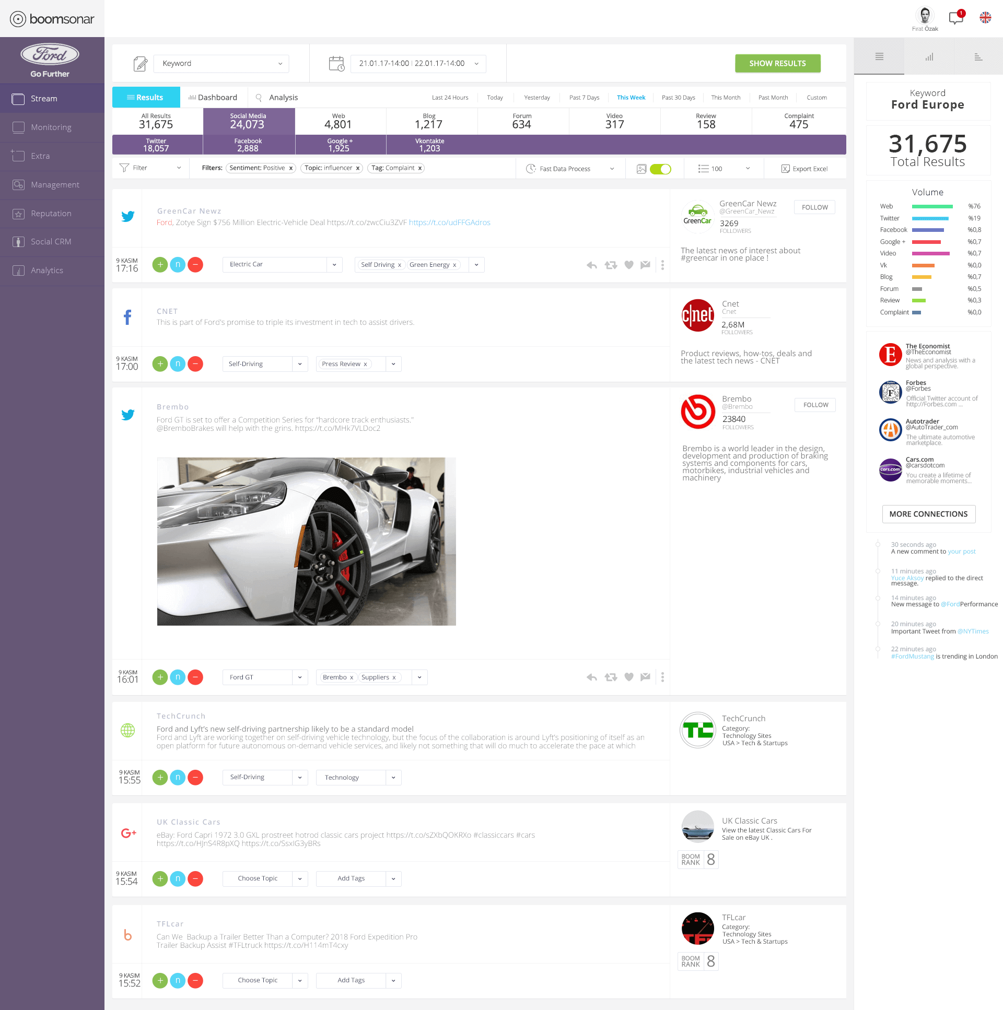Remove the Sentiment: Positive filter
The width and height of the screenshot is (1003, 1010).
point(291,168)
